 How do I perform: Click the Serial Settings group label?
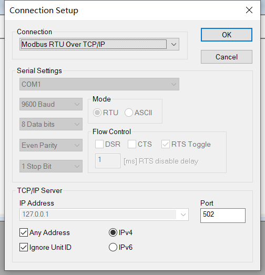click(39, 70)
